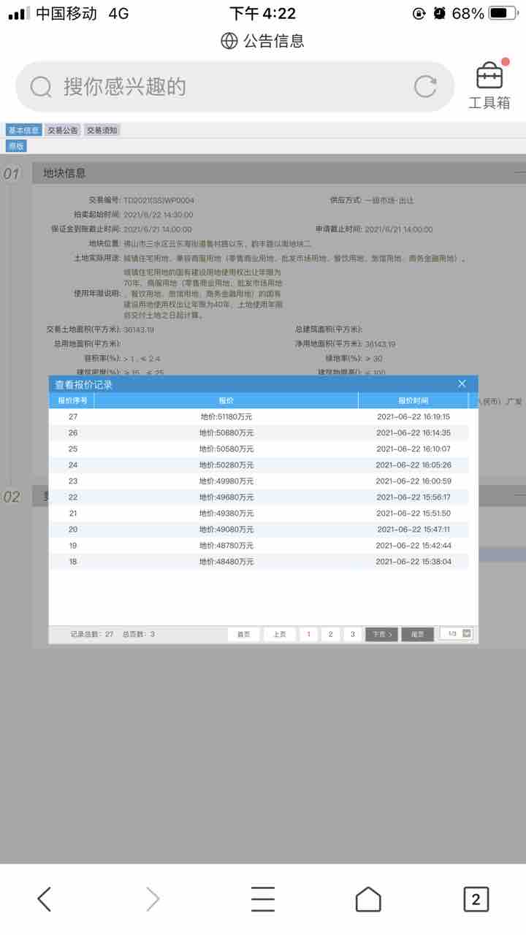Go to the browser home icon
This screenshot has width=526, height=935.
(368, 898)
